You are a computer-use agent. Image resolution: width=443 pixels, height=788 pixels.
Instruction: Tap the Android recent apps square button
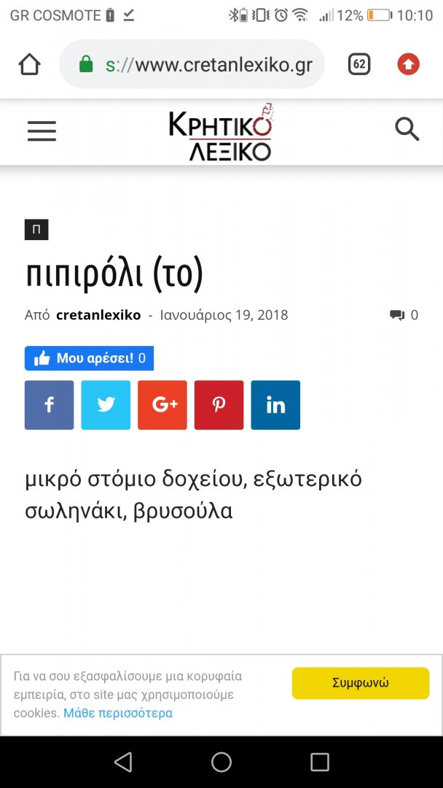320,762
